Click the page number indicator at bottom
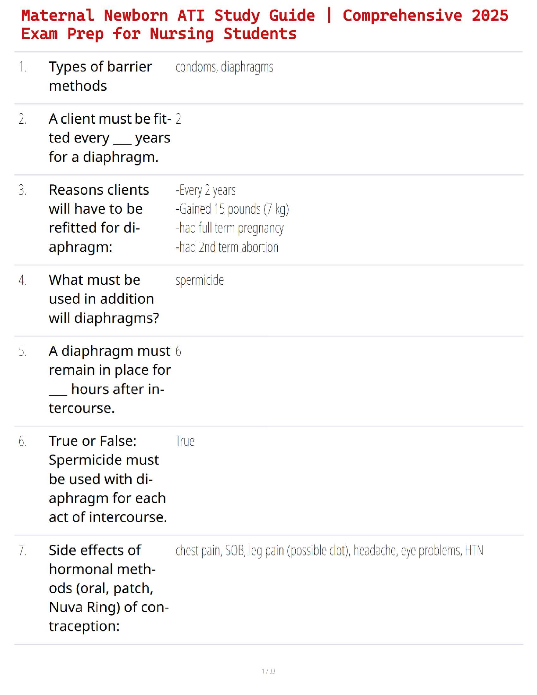 [268, 671]
